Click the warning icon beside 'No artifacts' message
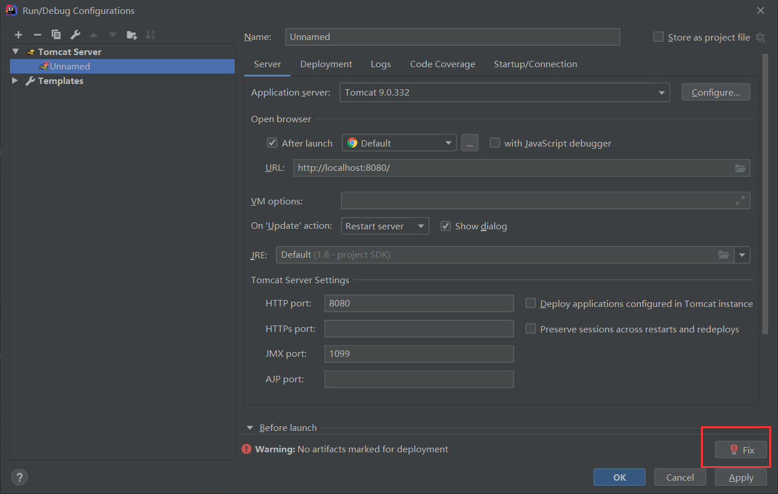 (246, 449)
